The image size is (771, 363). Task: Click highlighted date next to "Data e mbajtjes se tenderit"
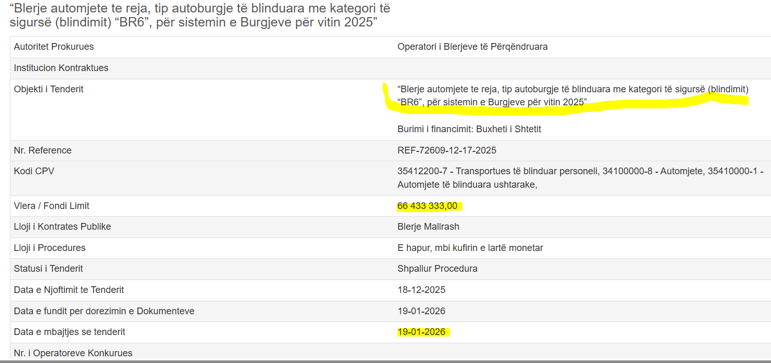point(421,332)
